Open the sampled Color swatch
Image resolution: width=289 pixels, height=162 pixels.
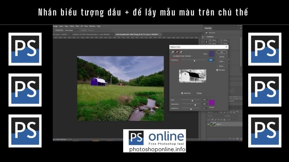pos(212,54)
